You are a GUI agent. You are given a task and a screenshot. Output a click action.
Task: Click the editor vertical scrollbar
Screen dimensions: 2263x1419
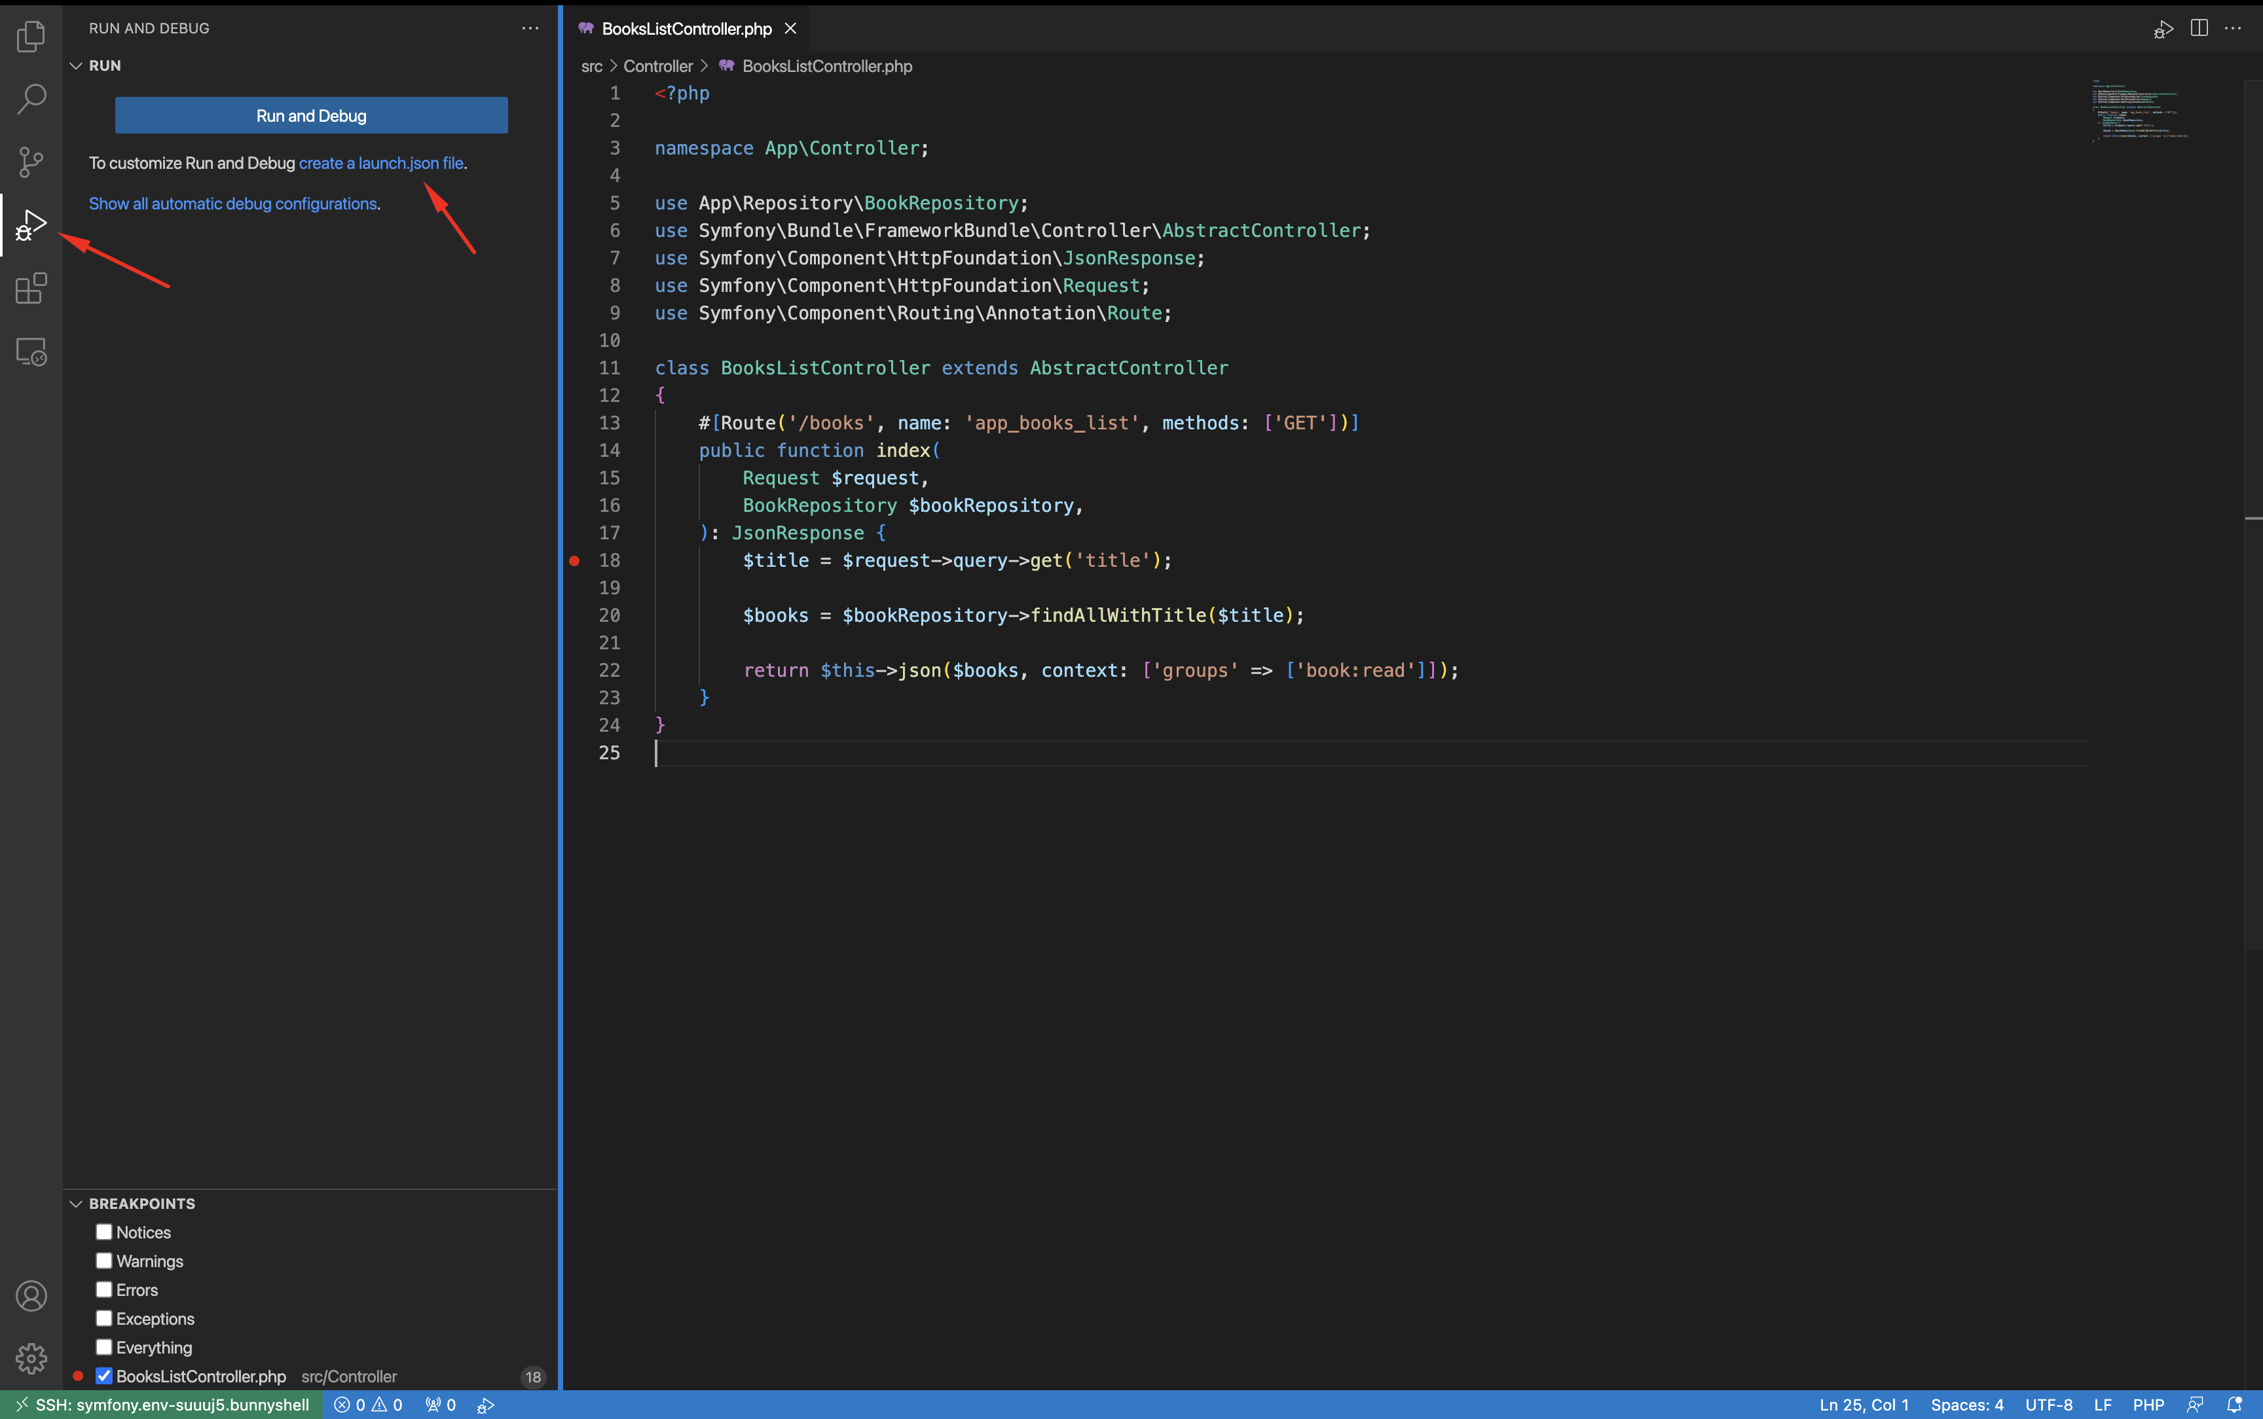(2253, 514)
